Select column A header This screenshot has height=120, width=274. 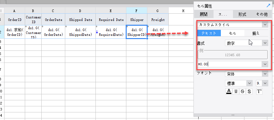click(15, 11)
